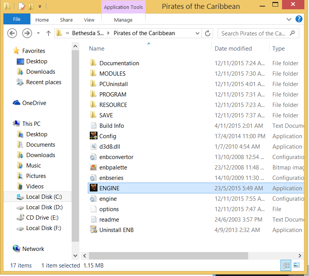Click the PROGRAM folder icon
The height and width of the screenshot is (276, 309).
[x=93, y=94]
